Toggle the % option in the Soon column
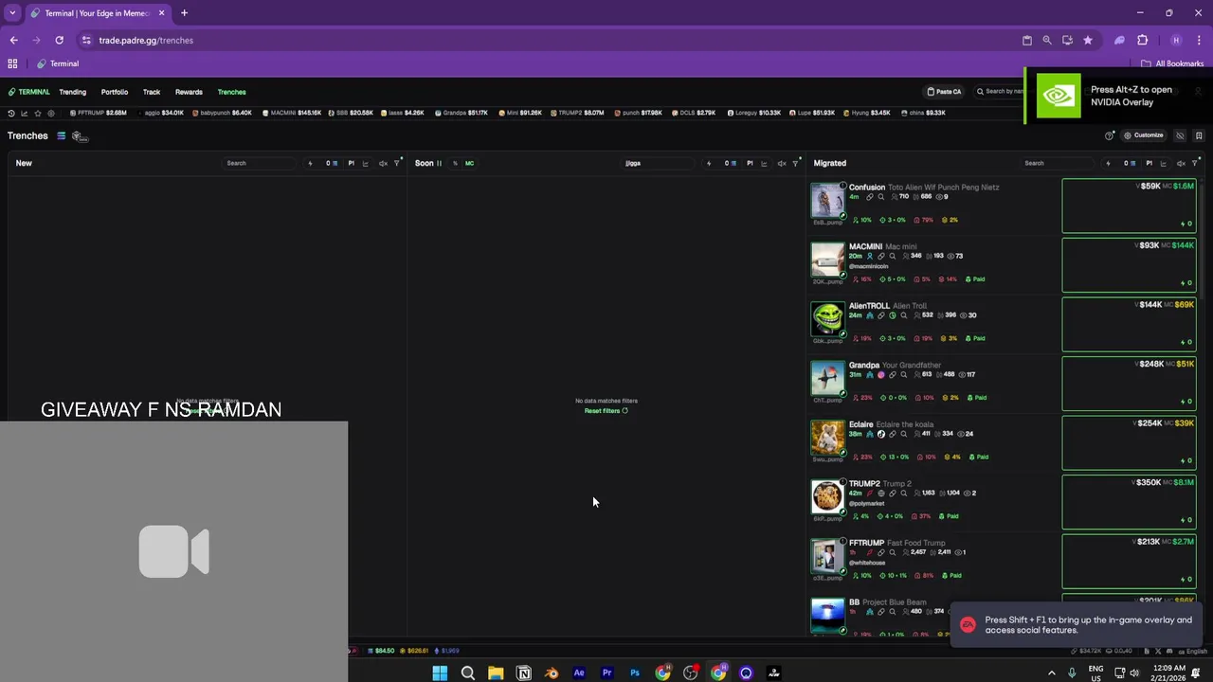This screenshot has width=1213, height=682. pos(455,163)
